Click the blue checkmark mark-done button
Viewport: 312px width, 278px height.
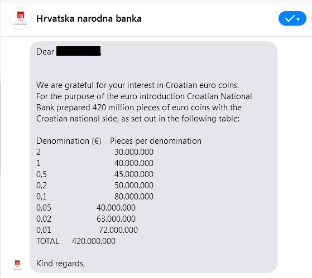290,18
